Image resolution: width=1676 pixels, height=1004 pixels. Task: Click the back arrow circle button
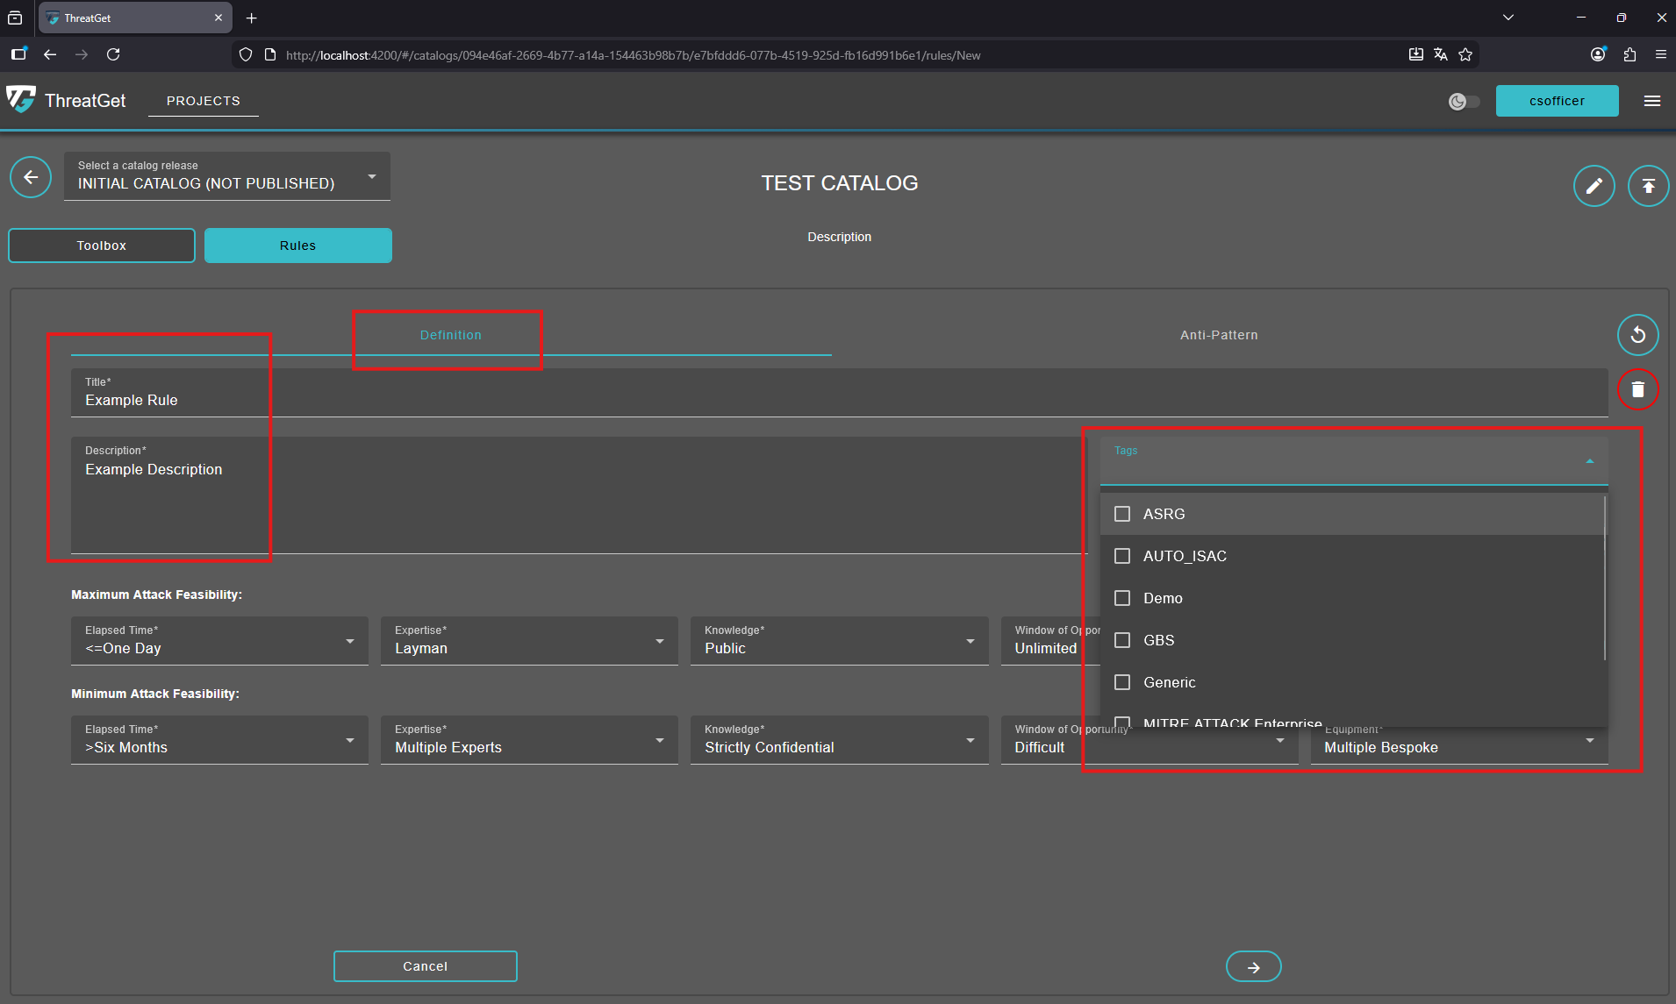[x=31, y=178]
